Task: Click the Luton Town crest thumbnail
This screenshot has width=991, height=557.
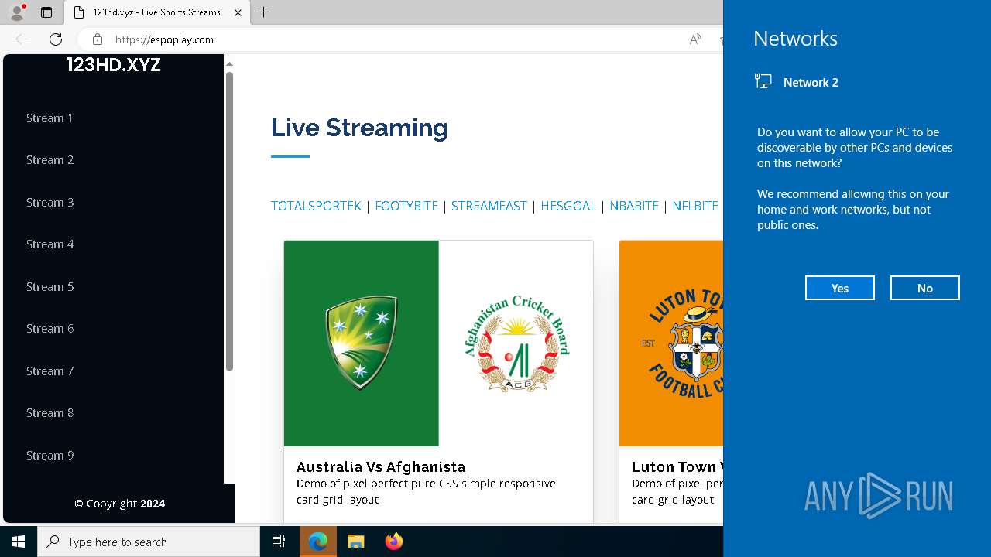Action: tap(671, 343)
